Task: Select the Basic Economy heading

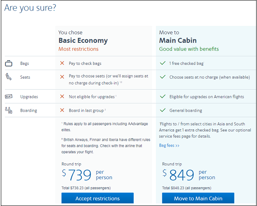Action: click(83, 41)
